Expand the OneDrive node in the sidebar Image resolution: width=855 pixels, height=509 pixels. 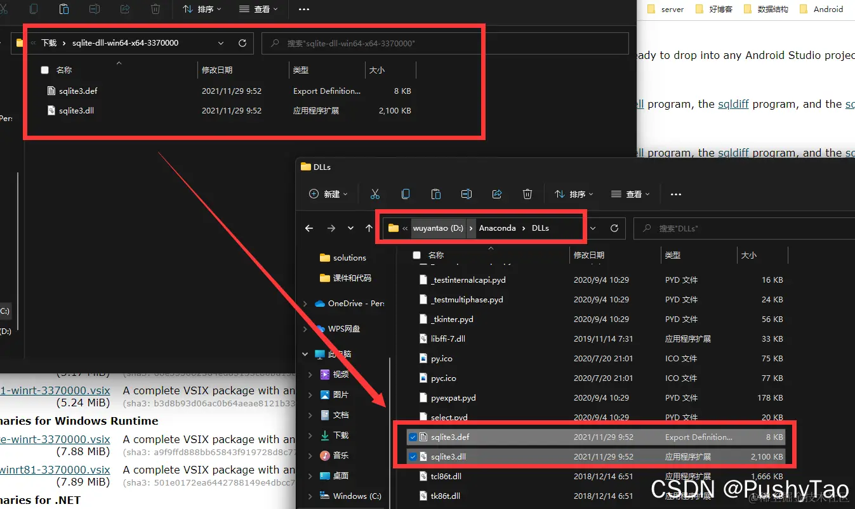click(x=305, y=304)
